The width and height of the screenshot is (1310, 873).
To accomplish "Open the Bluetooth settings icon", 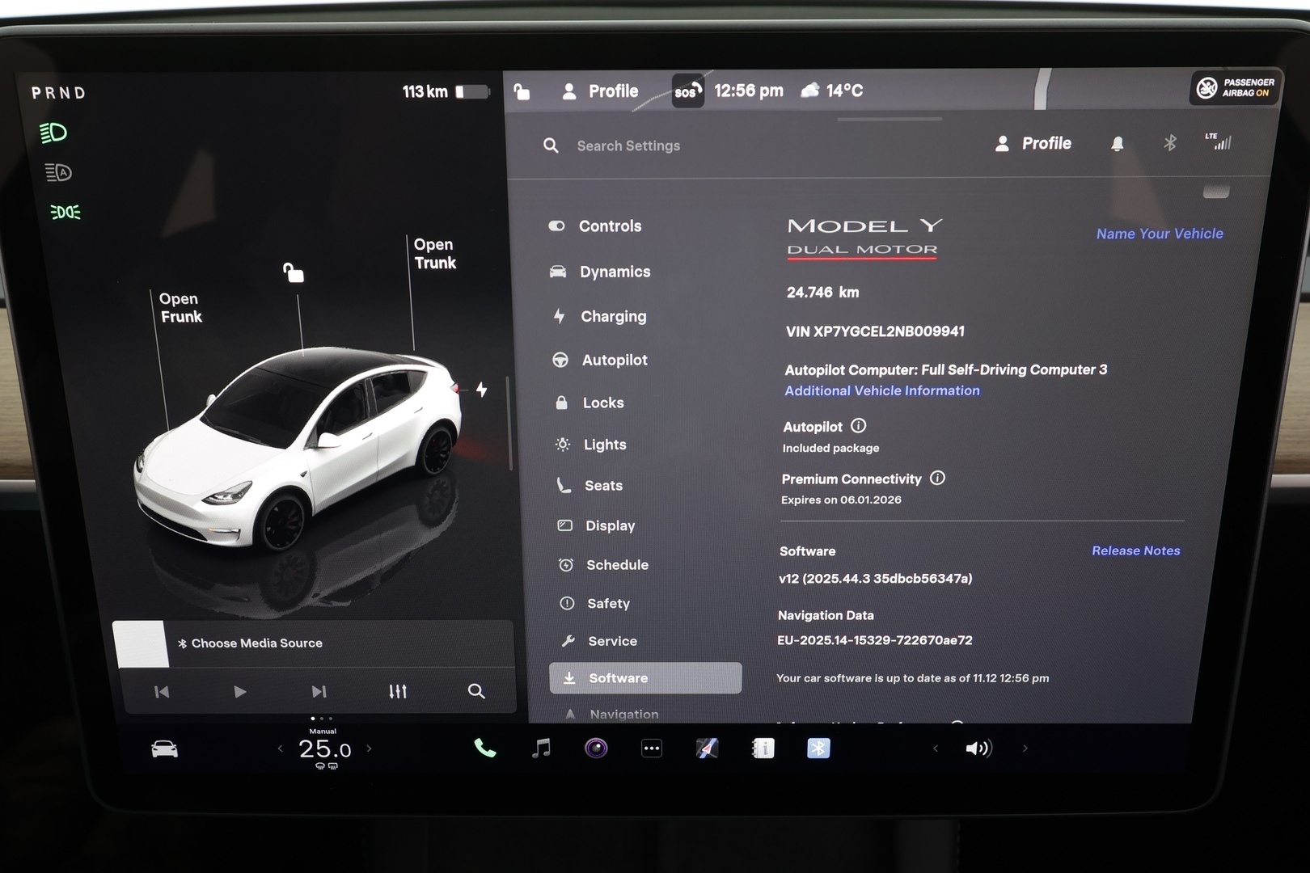I will click(x=1170, y=143).
